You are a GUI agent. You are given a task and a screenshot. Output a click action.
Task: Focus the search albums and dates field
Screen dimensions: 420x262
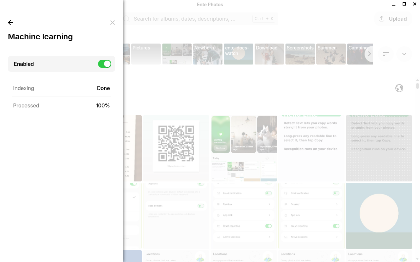(x=200, y=19)
